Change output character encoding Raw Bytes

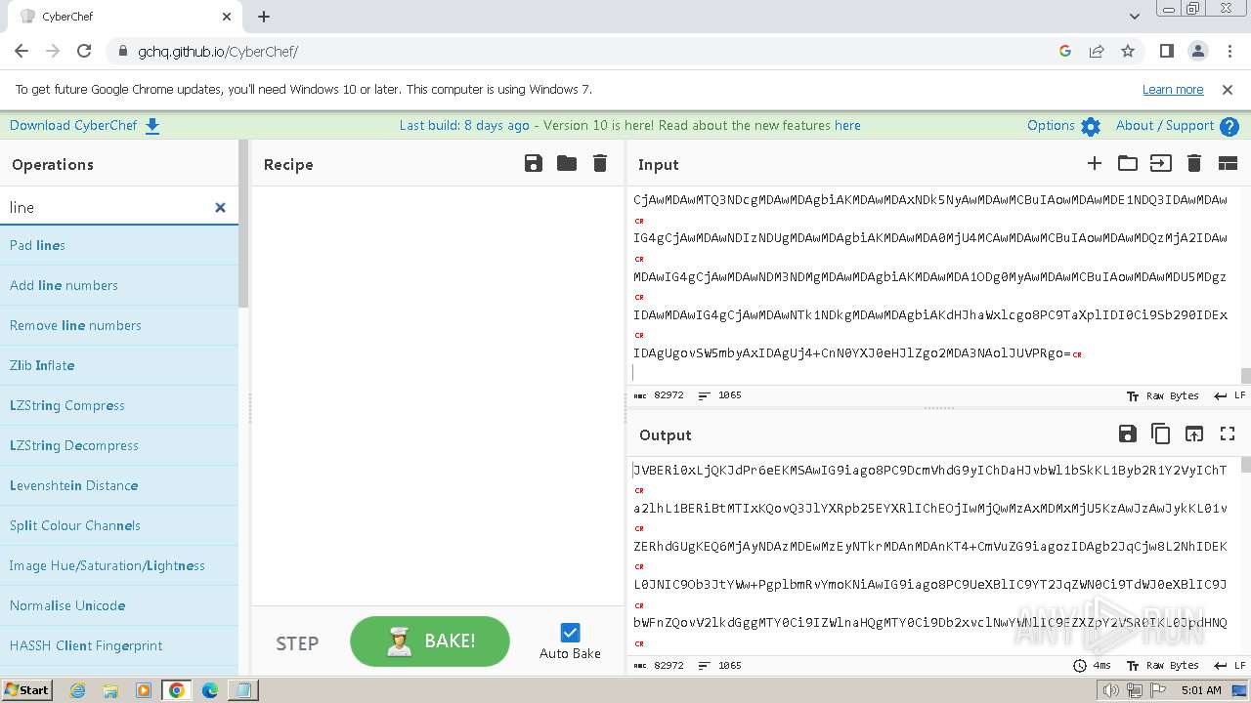[1163, 665]
